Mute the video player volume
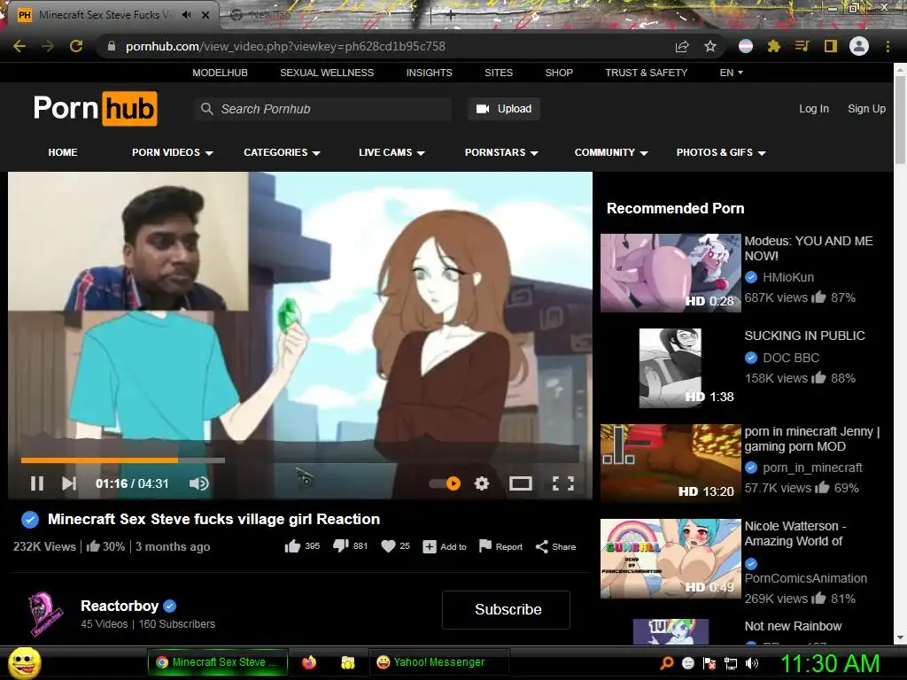 (199, 483)
